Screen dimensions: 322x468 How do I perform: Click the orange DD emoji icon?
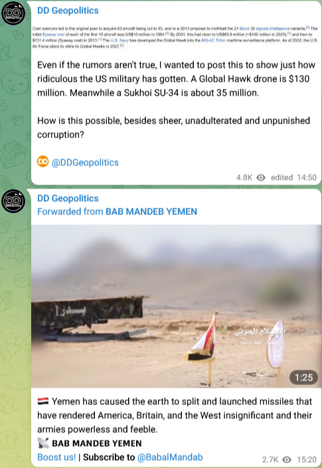[42, 162]
